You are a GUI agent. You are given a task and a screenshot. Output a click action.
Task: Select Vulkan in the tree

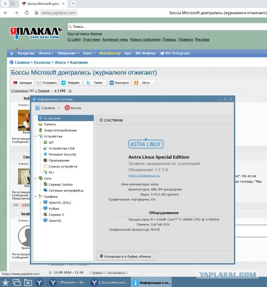tap(54, 208)
